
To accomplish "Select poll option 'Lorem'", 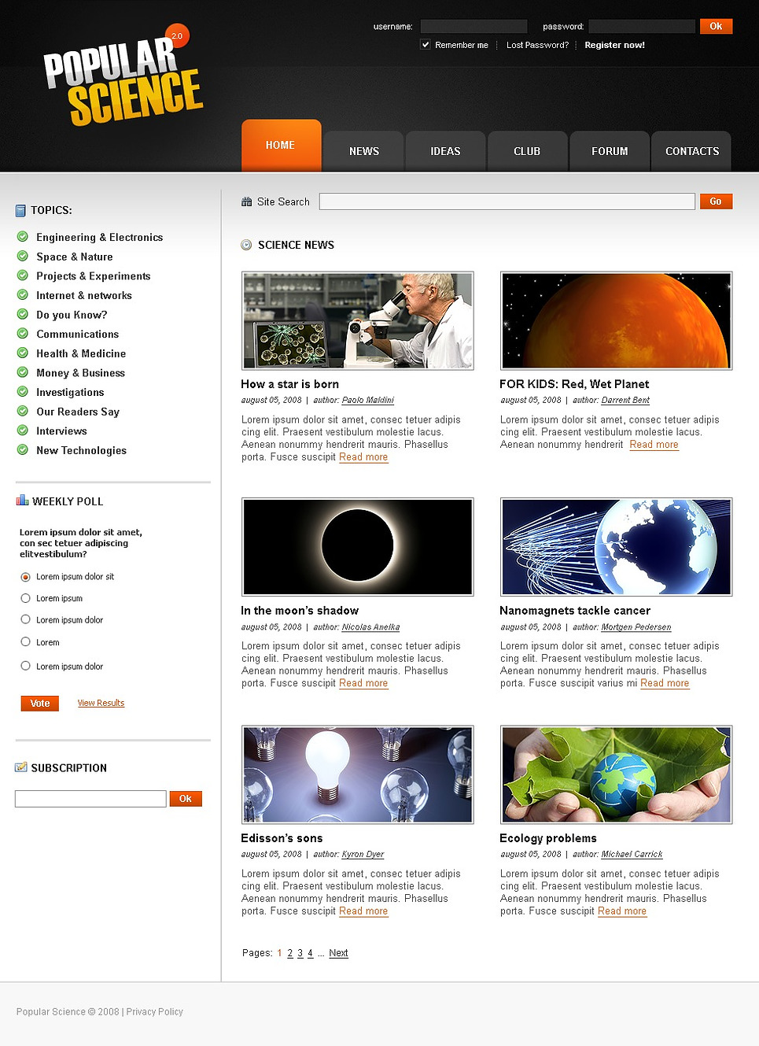I will click(x=25, y=642).
